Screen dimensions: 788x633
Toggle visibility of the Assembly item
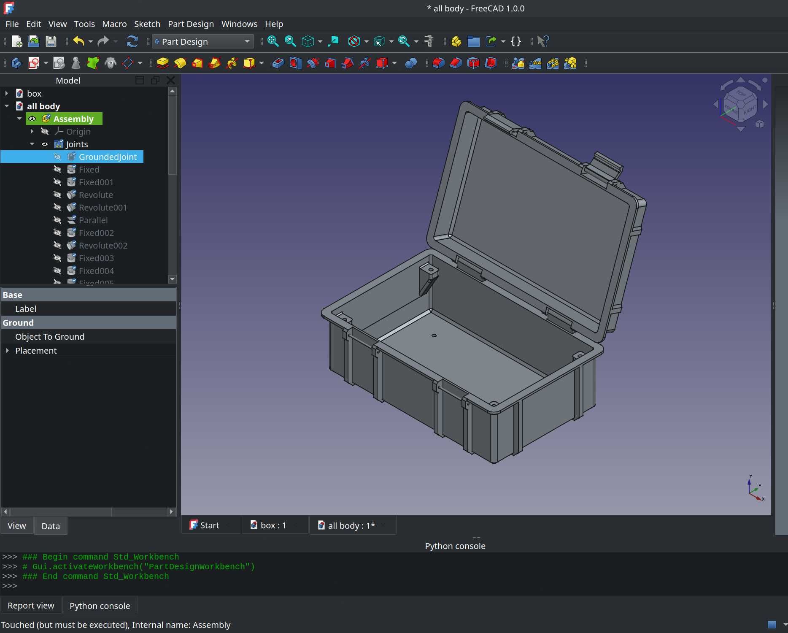pyautogui.click(x=32, y=119)
